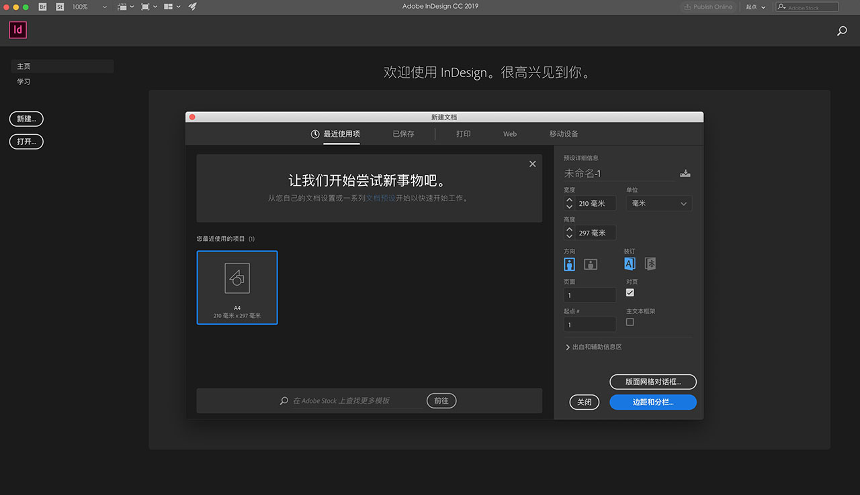The image size is (860, 495).
Task: Click the 高度 stepper arrows
Action: pyautogui.click(x=570, y=233)
